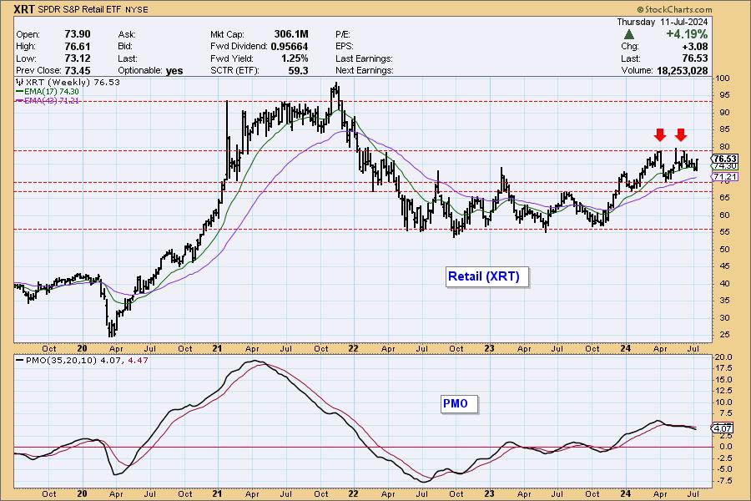
Task: Click the Fwd Dividend value 0.95664
Action: pyautogui.click(x=290, y=47)
